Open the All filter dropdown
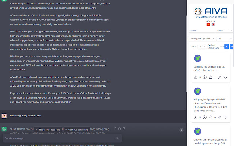The width and height of the screenshot is (234, 146). (x=225, y=39)
